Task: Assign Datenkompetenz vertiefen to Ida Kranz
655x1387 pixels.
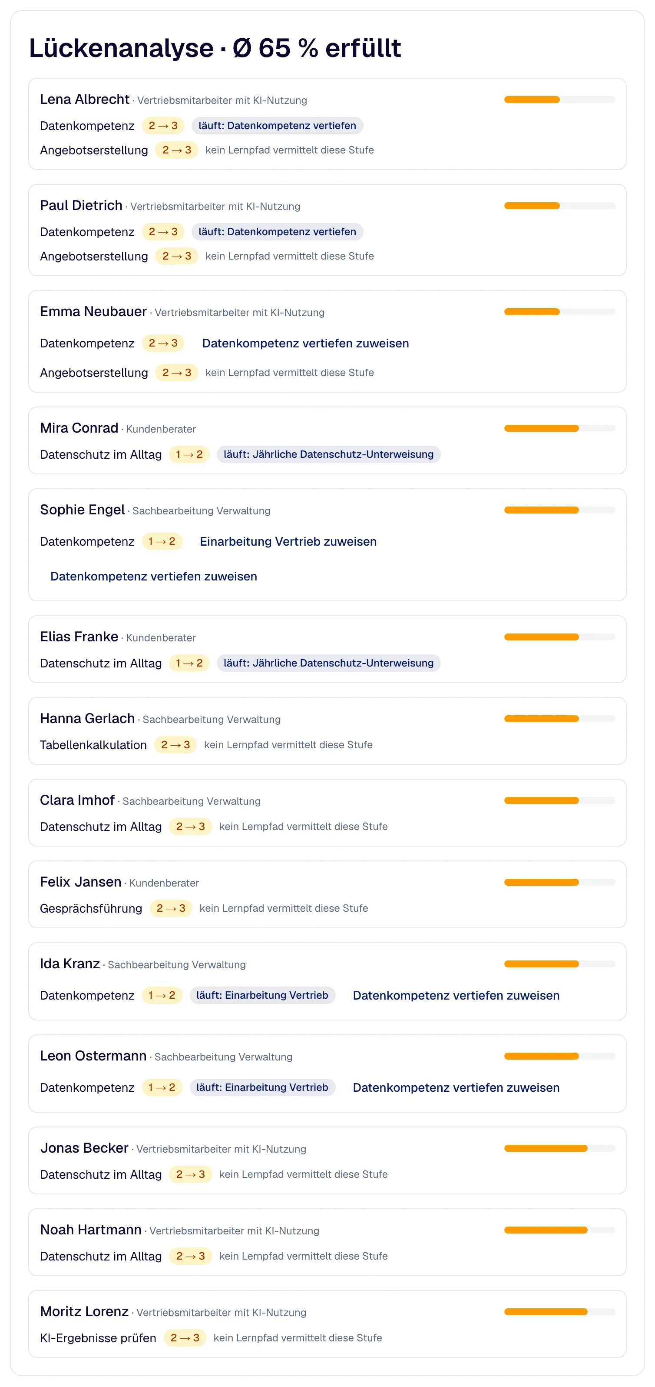Action: [x=456, y=995]
